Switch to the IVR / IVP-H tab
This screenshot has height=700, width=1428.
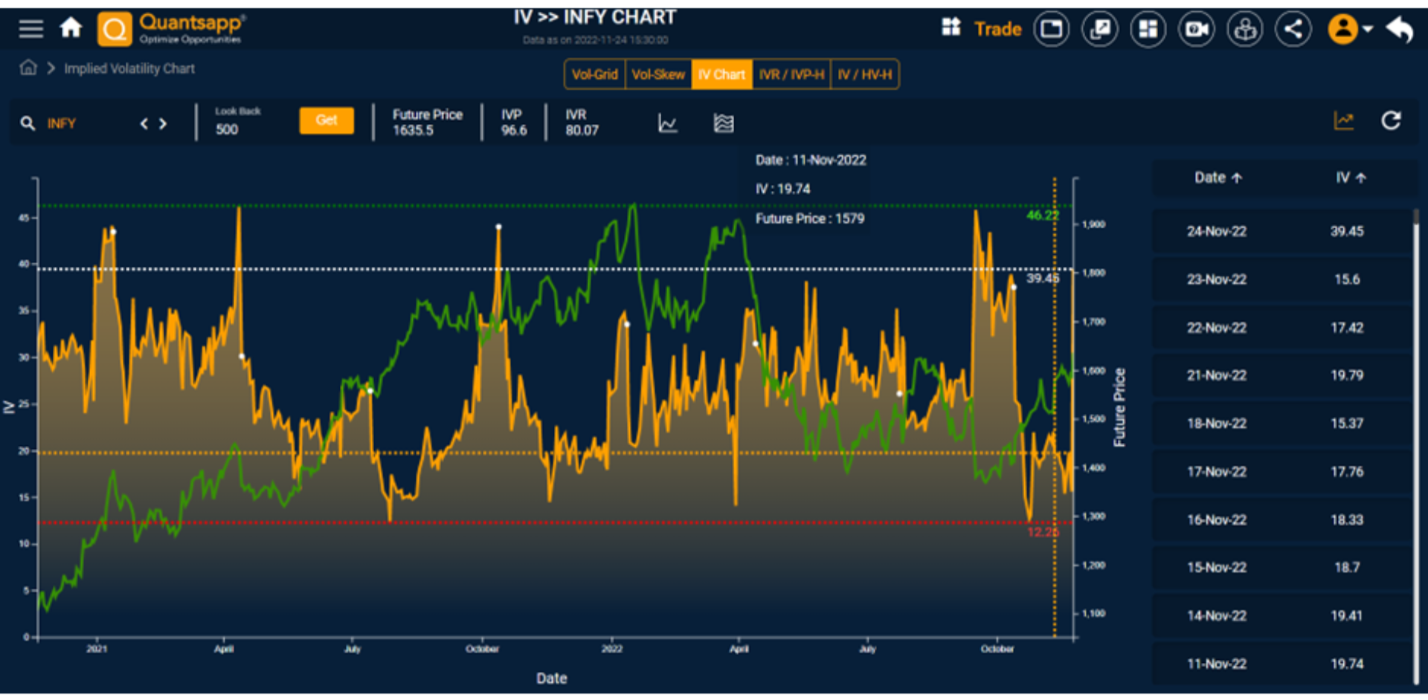tap(791, 74)
